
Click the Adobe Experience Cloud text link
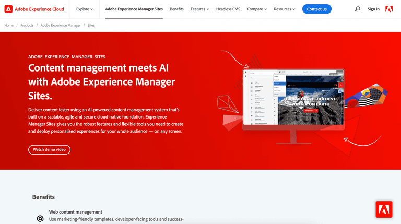pyautogui.click(x=39, y=9)
